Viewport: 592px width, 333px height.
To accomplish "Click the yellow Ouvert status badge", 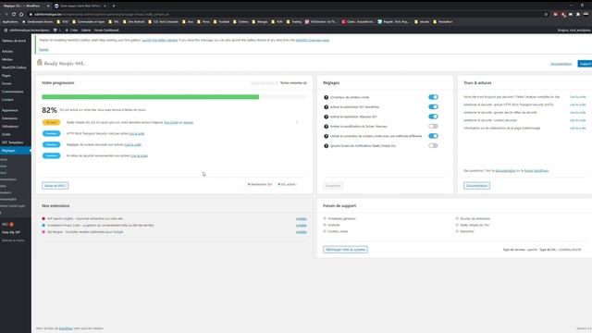I will point(52,122).
